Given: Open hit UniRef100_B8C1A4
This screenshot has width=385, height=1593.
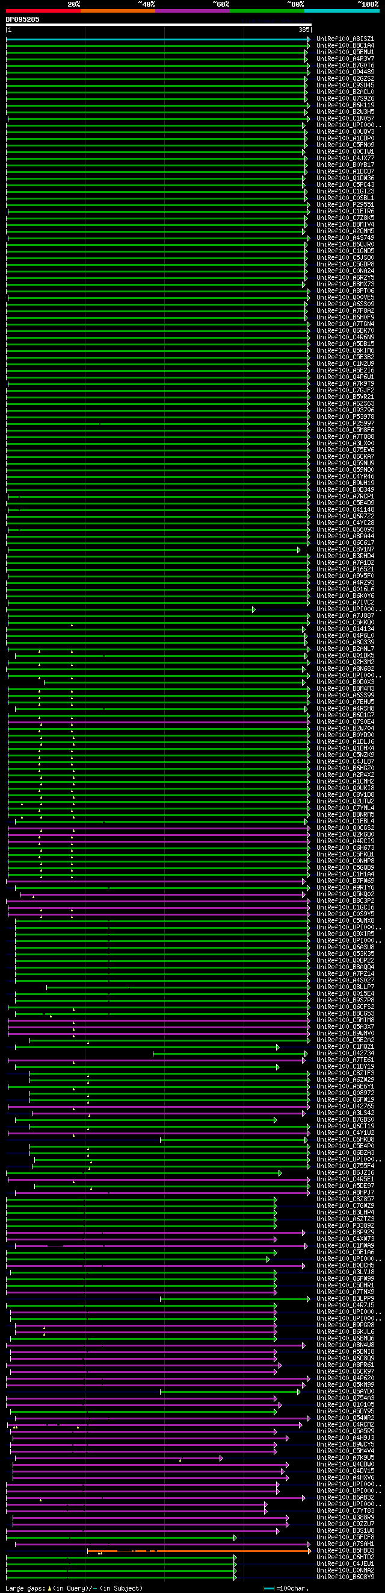Looking at the screenshot, I should click(345, 46).
